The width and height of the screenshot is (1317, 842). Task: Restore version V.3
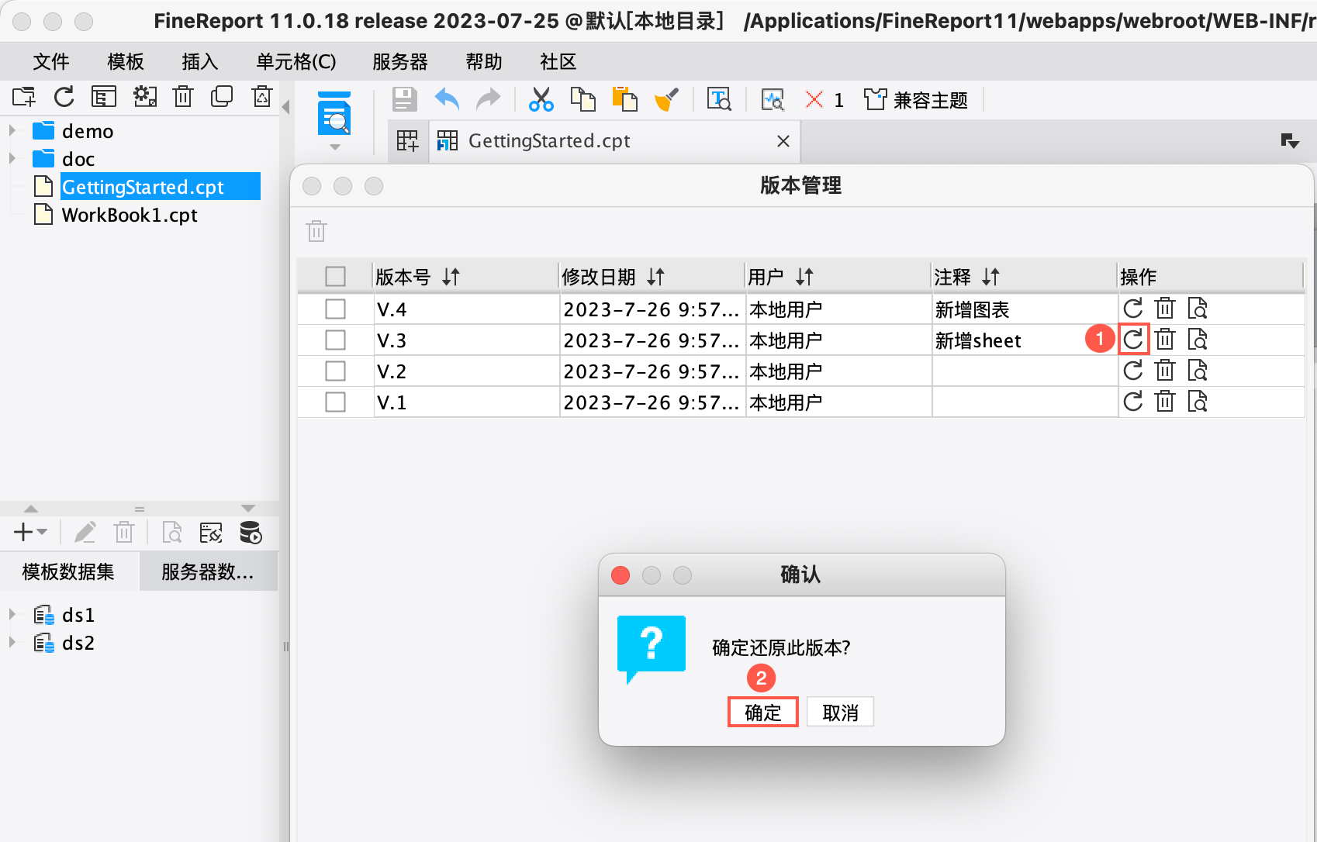tap(1133, 340)
